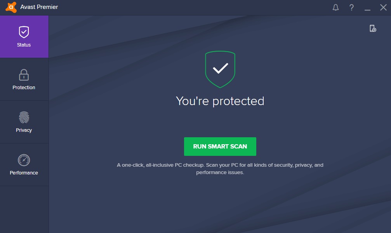The width and height of the screenshot is (391, 233).
Task: Click the "You're protected" headline
Action: [220, 101]
